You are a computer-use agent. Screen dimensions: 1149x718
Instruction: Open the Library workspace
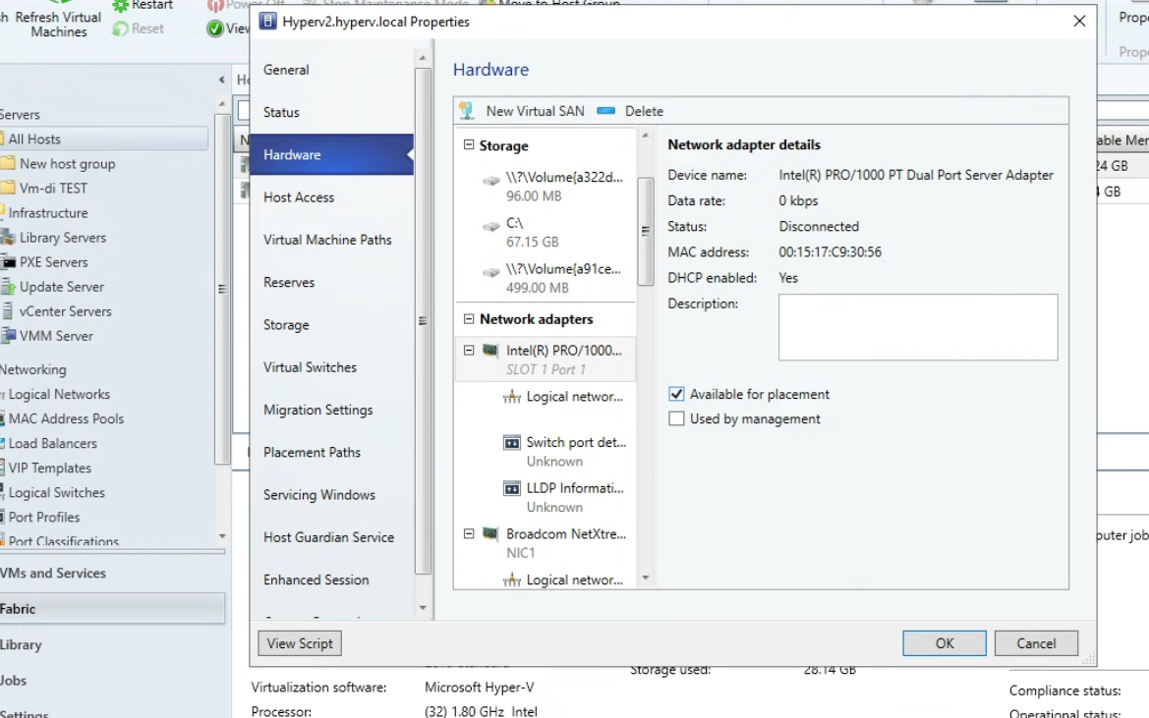pyautogui.click(x=112, y=644)
